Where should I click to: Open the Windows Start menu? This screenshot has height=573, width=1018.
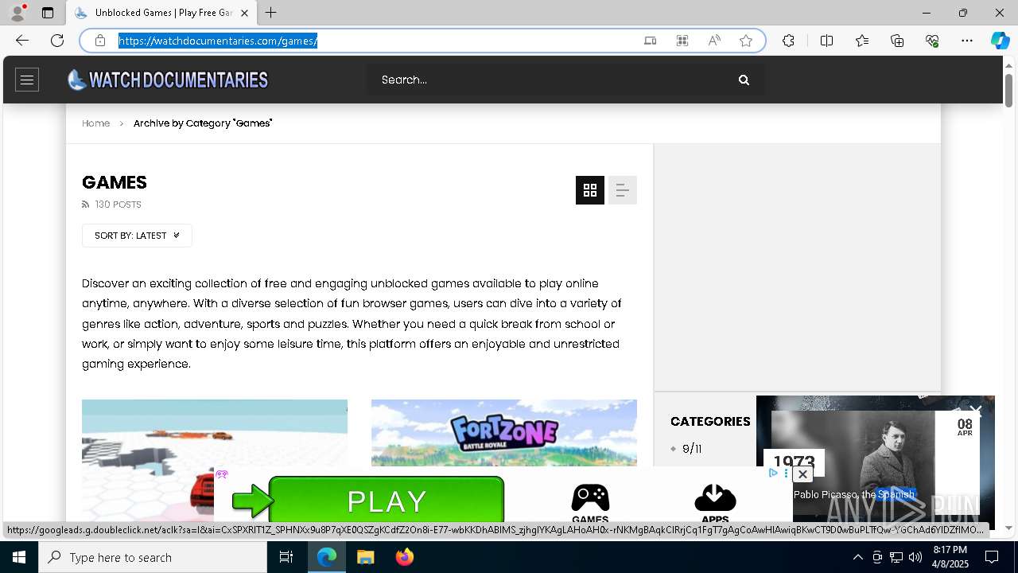[19, 557]
